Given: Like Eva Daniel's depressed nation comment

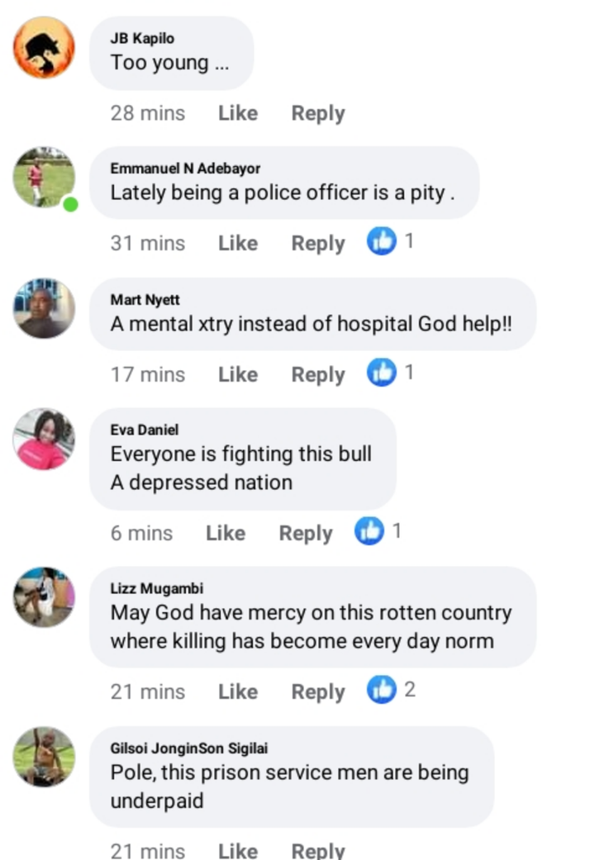Looking at the screenshot, I should coord(225,533).
